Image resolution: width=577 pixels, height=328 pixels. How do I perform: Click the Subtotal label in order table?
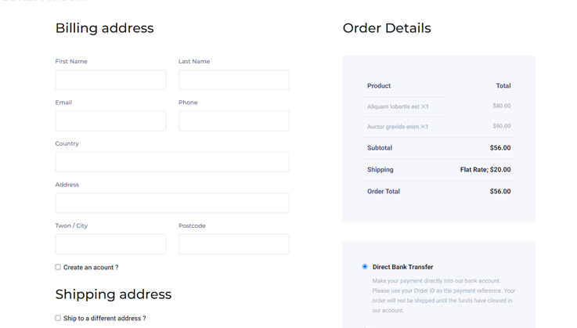380,148
